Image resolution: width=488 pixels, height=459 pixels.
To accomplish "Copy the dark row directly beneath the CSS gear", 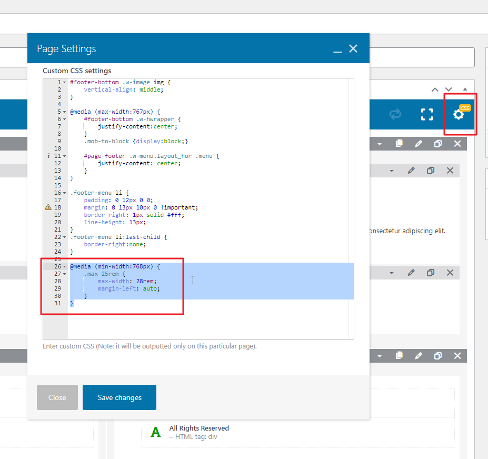I will (x=399, y=144).
